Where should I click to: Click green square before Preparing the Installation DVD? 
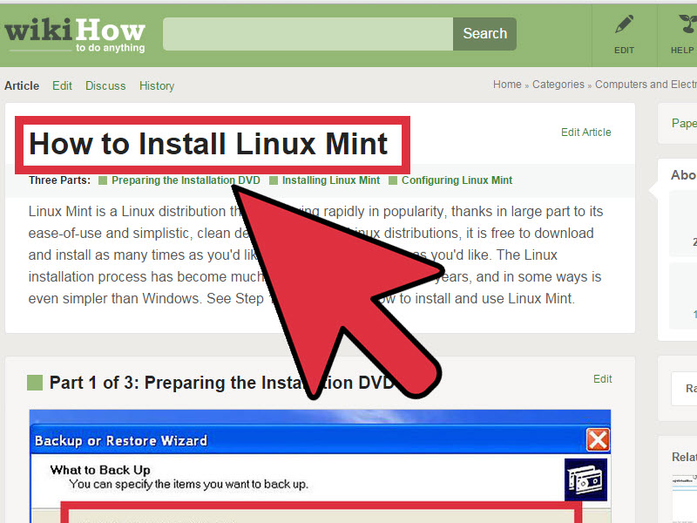click(x=103, y=180)
